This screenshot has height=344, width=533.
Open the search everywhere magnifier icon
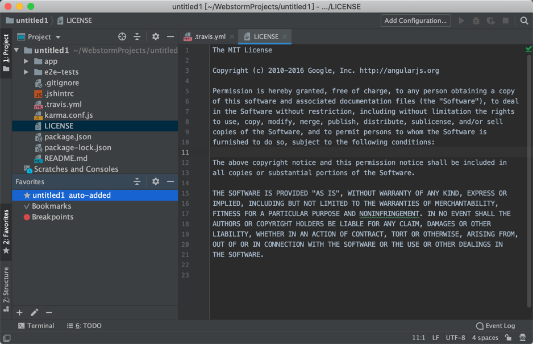click(523, 20)
